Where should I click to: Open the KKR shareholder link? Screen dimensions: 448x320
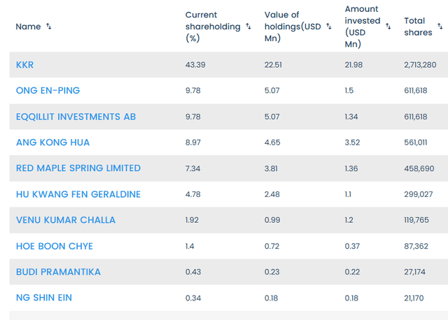pyautogui.click(x=25, y=65)
